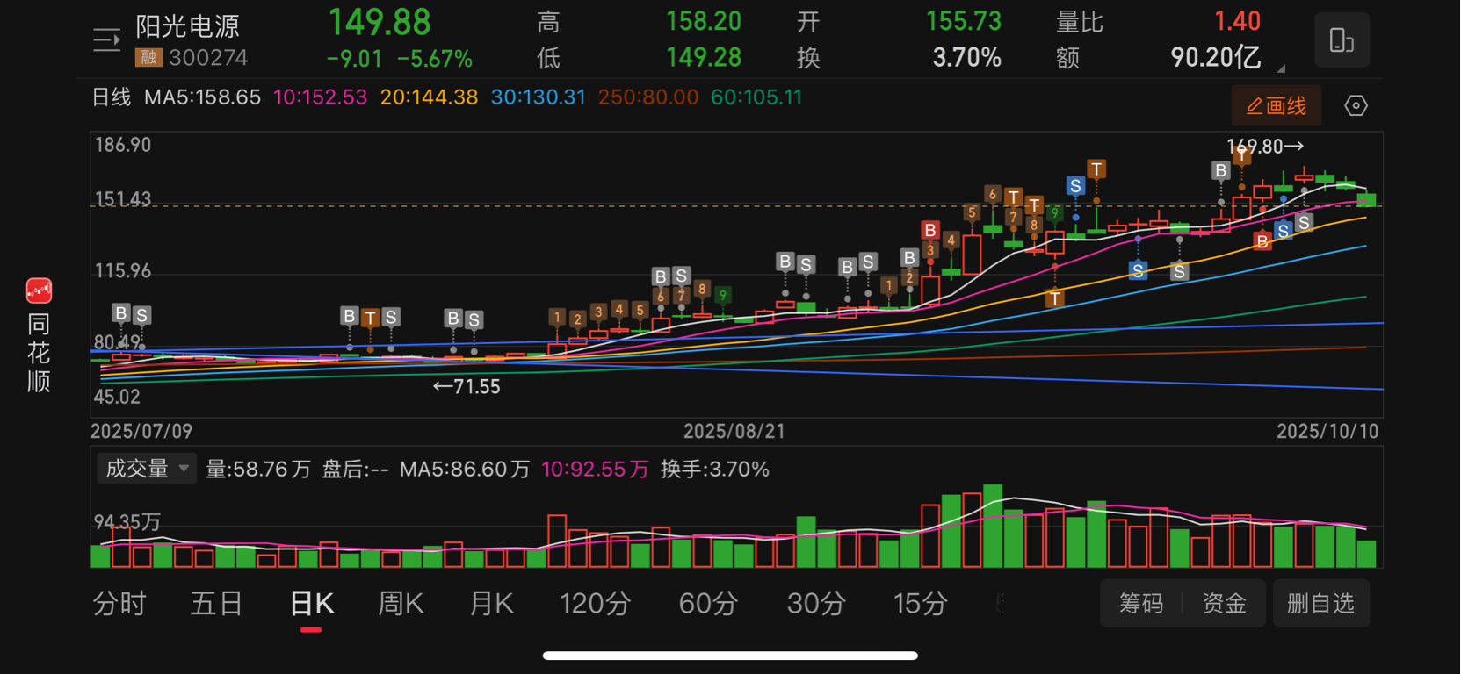Tap the day high value 158.20
The width and height of the screenshot is (1461, 674).
click(704, 21)
